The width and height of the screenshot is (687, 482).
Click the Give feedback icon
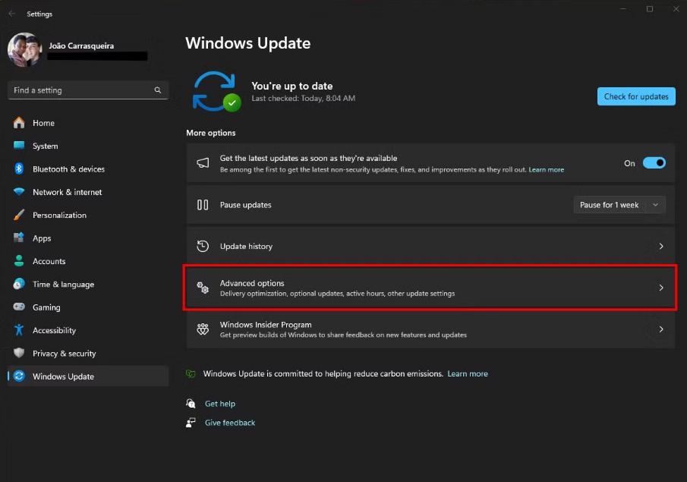coord(191,422)
